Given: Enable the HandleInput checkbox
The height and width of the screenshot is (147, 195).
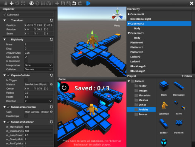Looking at the screenshot, I should [26, 116].
